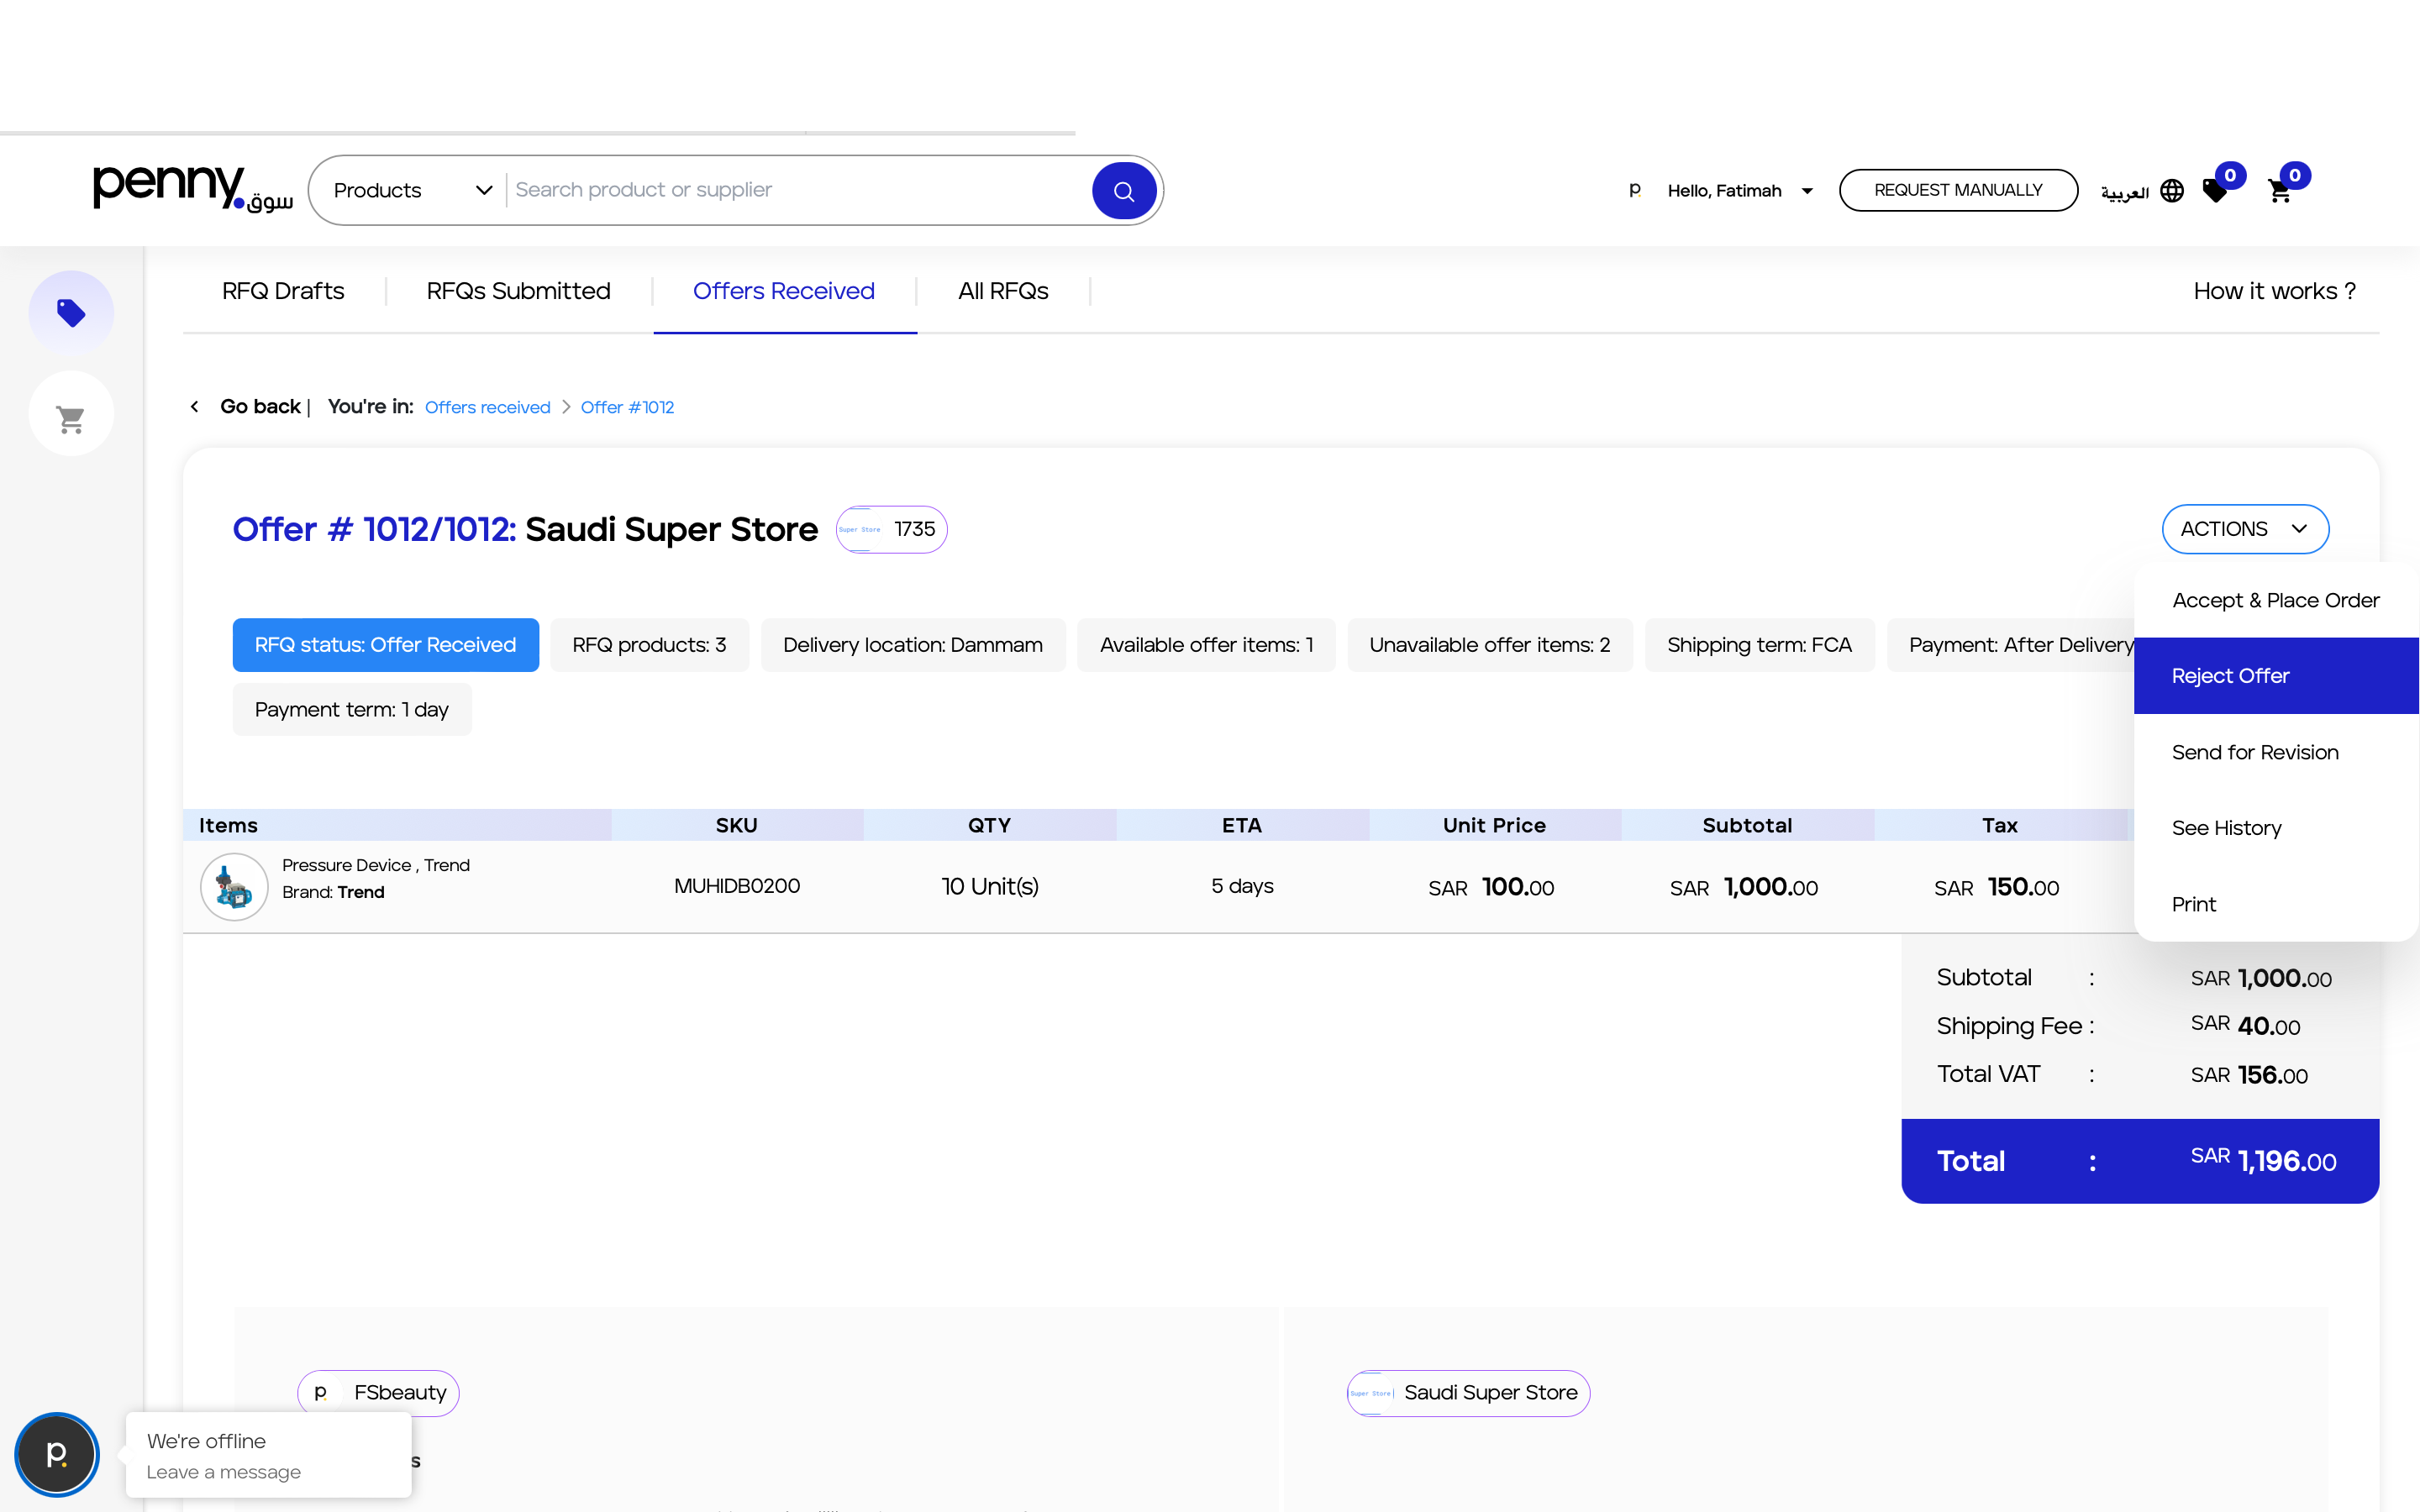Click Unavailable offer items: 2 tag
Viewport: 2420px width, 1512px height.
point(1490,645)
